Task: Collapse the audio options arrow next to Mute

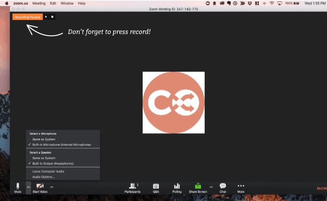Action: 28,187
